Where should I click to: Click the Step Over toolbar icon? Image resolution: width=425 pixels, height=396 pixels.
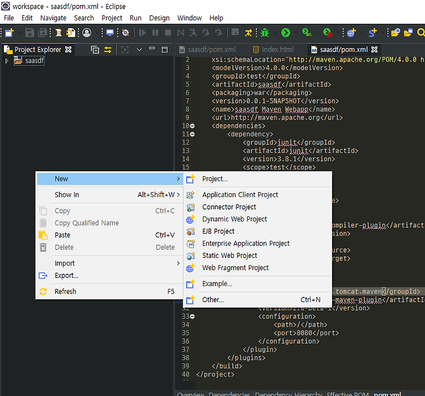[206, 33]
